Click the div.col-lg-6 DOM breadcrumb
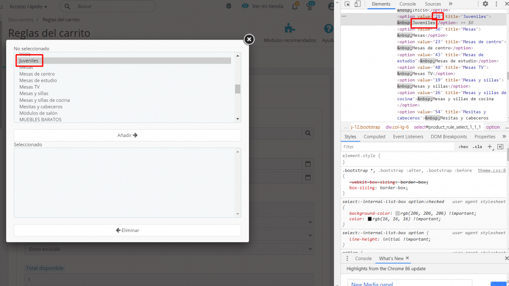 coord(397,127)
